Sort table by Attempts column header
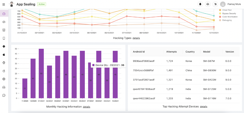The height and width of the screenshot is (113, 244). (x=171, y=52)
